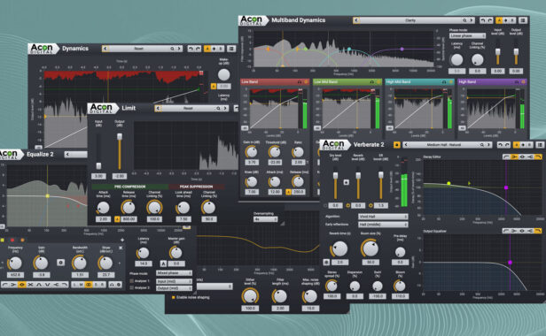Click the Frequency value field in Equalize 2
The width and height of the screenshot is (546, 336).
[15, 275]
